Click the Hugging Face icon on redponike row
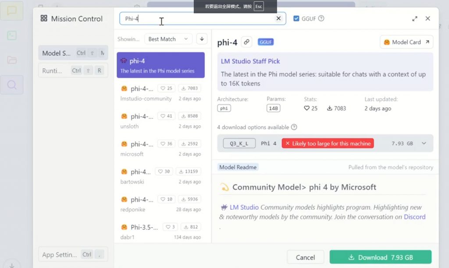The width and height of the screenshot is (449, 268). coord(124,199)
